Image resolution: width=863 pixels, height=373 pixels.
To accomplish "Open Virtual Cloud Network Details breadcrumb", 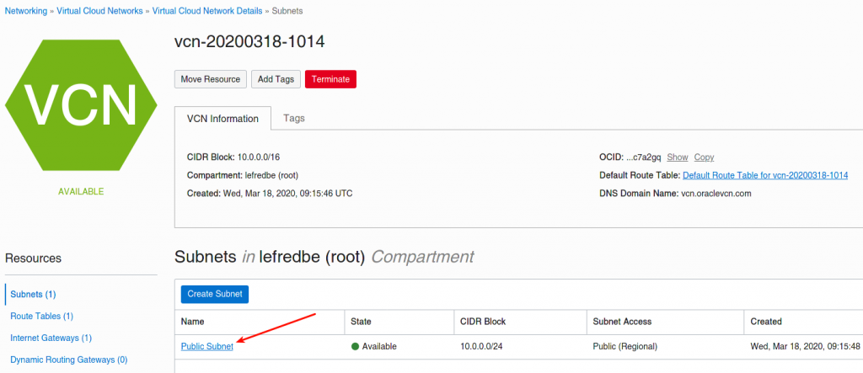I will coord(206,11).
